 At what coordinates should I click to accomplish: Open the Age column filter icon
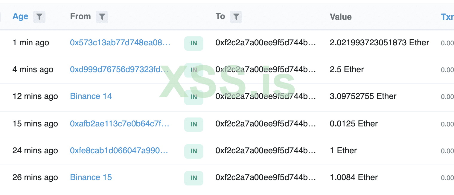pyautogui.click(x=39, y=17)
